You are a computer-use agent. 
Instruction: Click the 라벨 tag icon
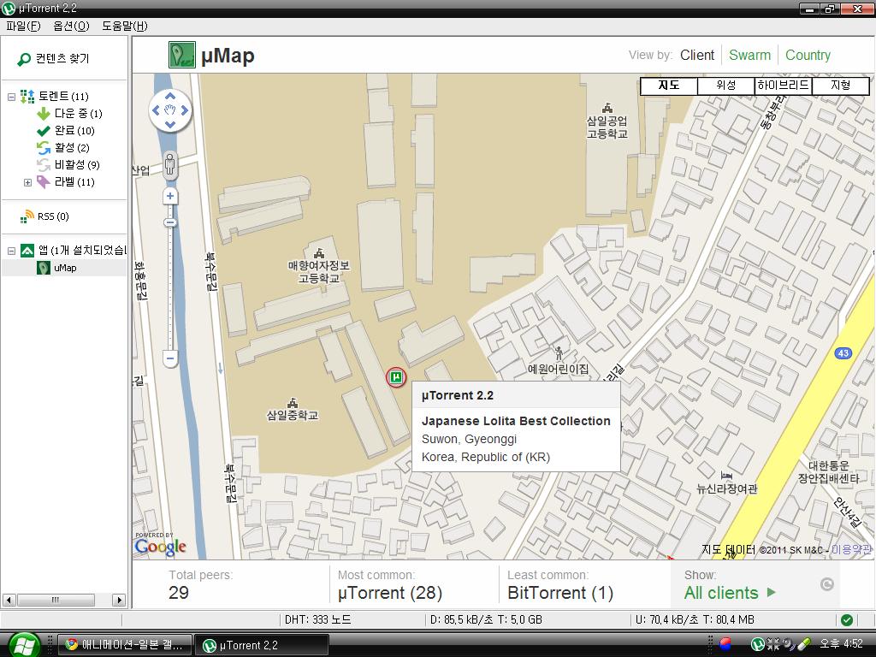tap(44, 182)
